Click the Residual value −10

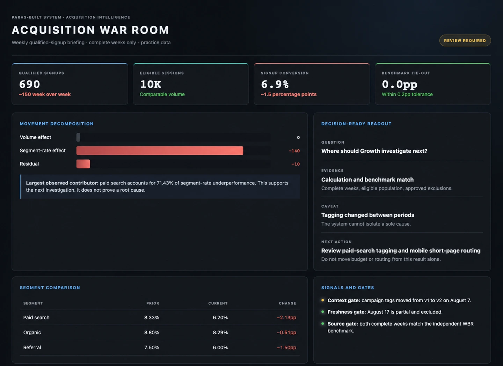click(x=296, y=164)
